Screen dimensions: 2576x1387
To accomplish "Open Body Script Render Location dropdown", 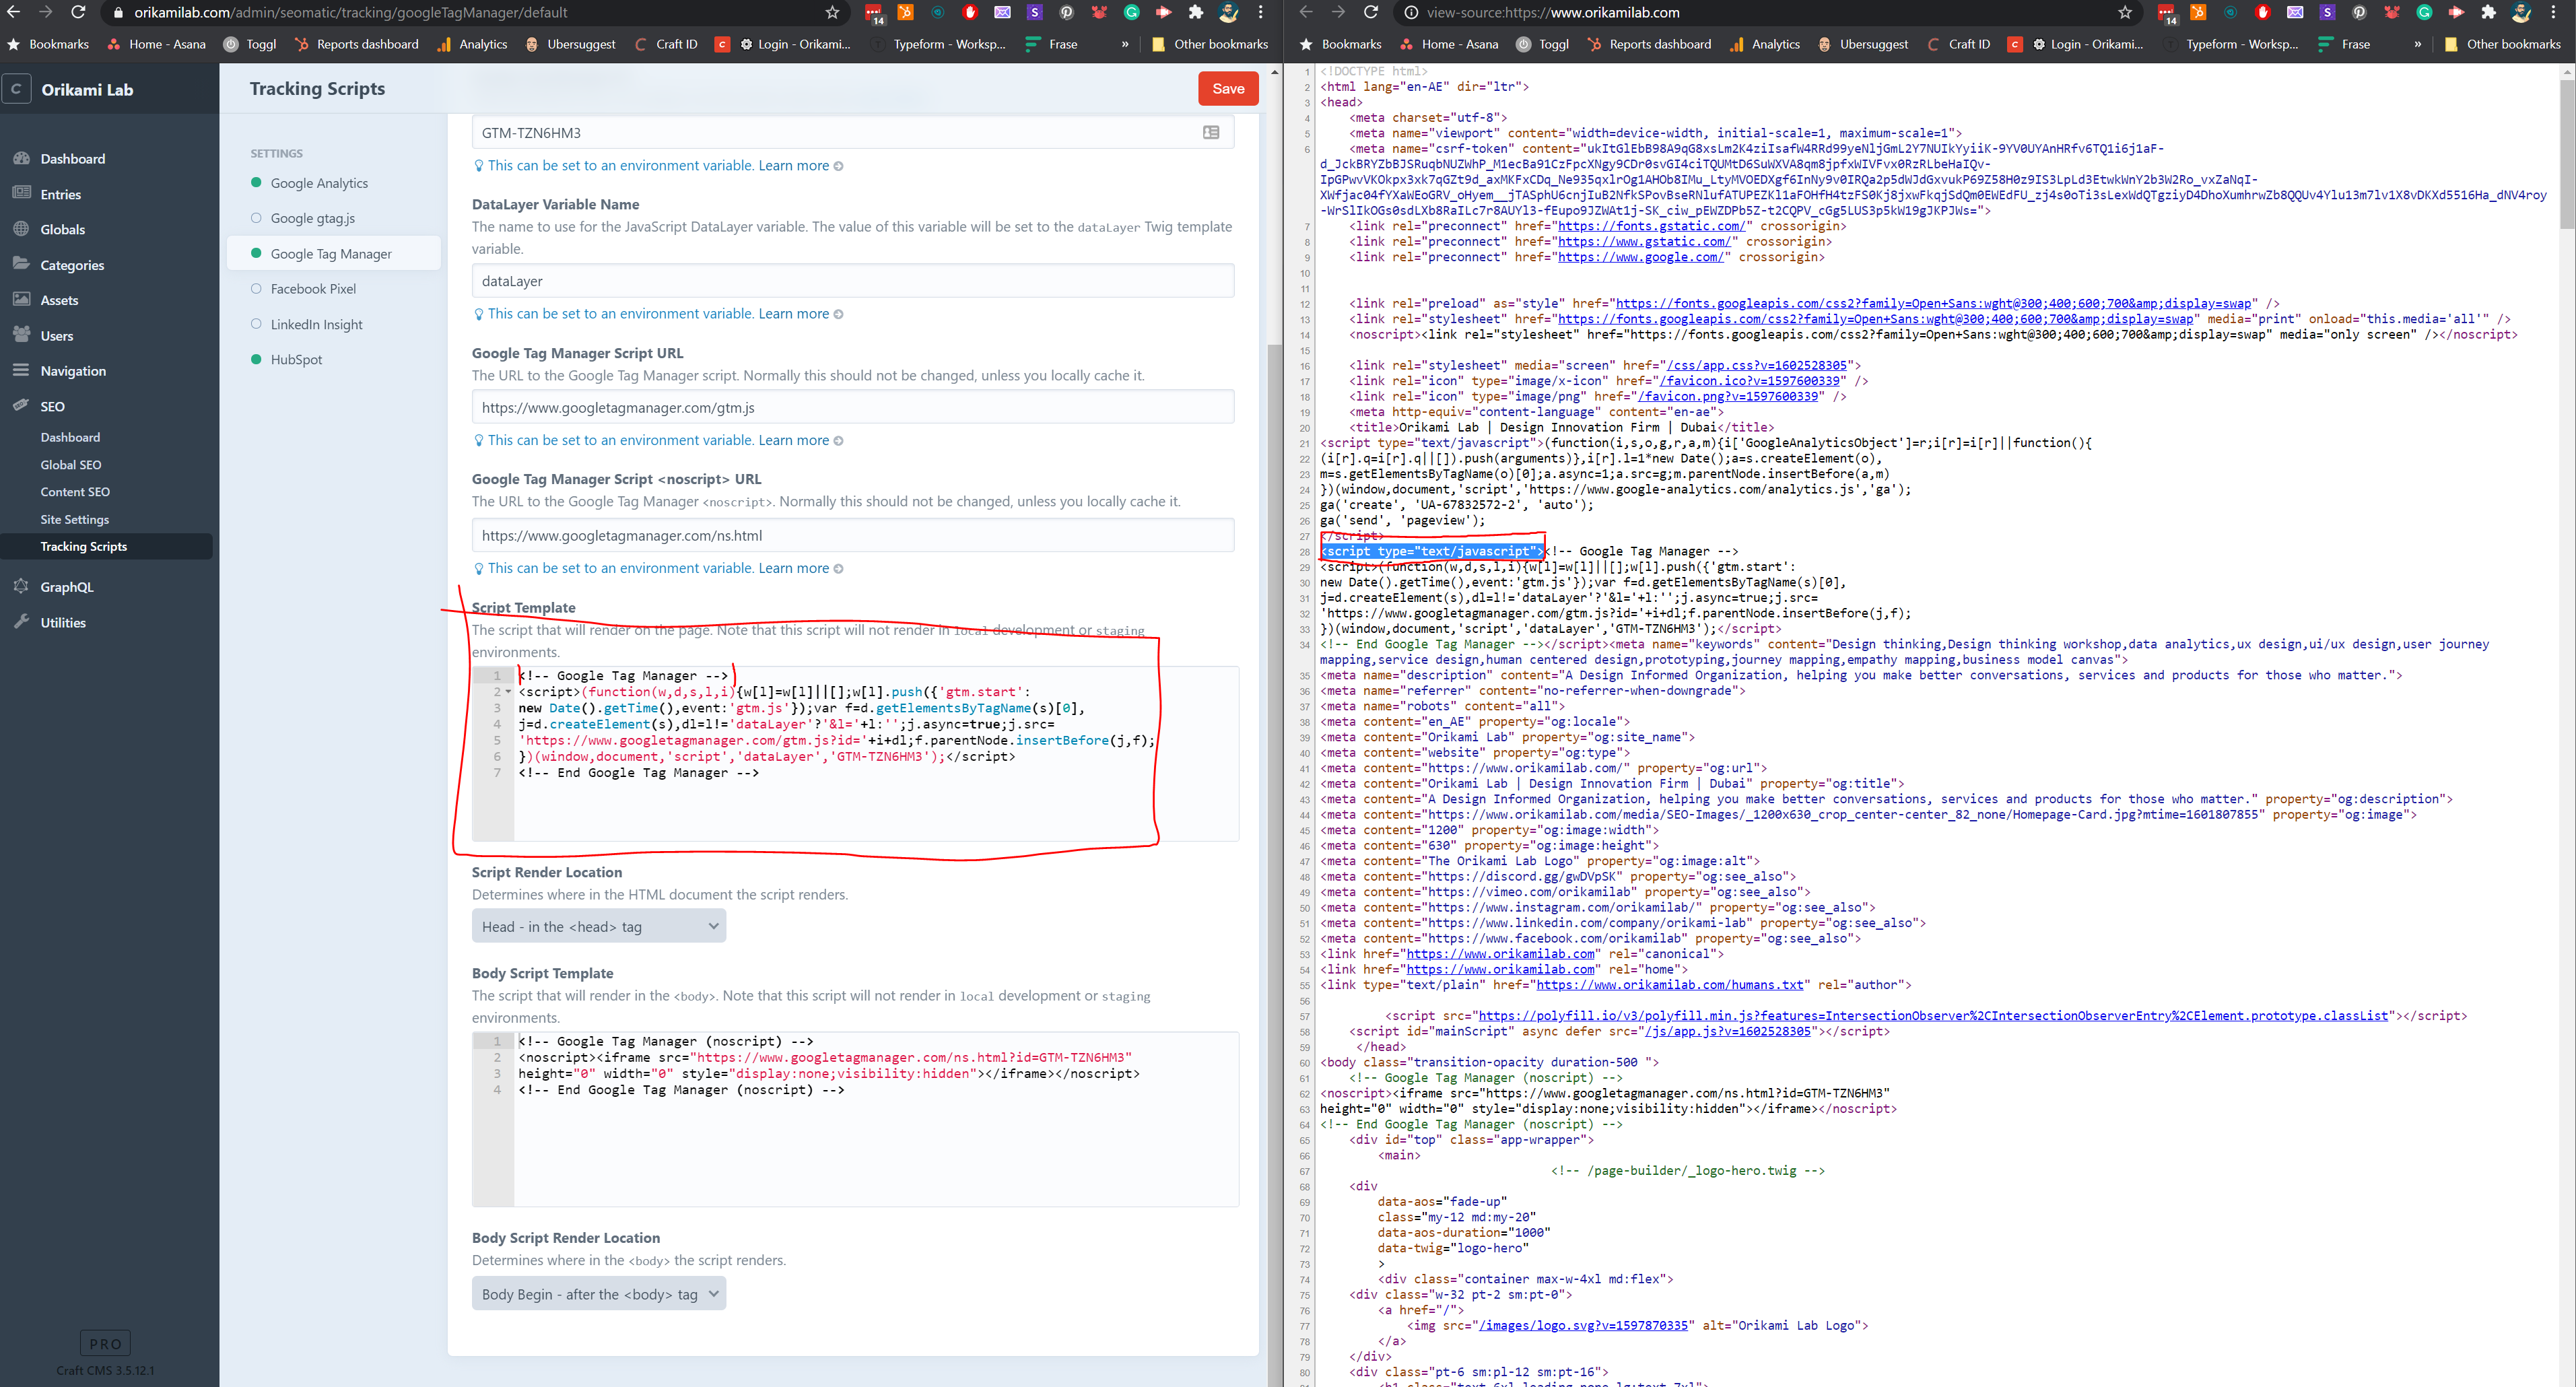I will 599,1293.
